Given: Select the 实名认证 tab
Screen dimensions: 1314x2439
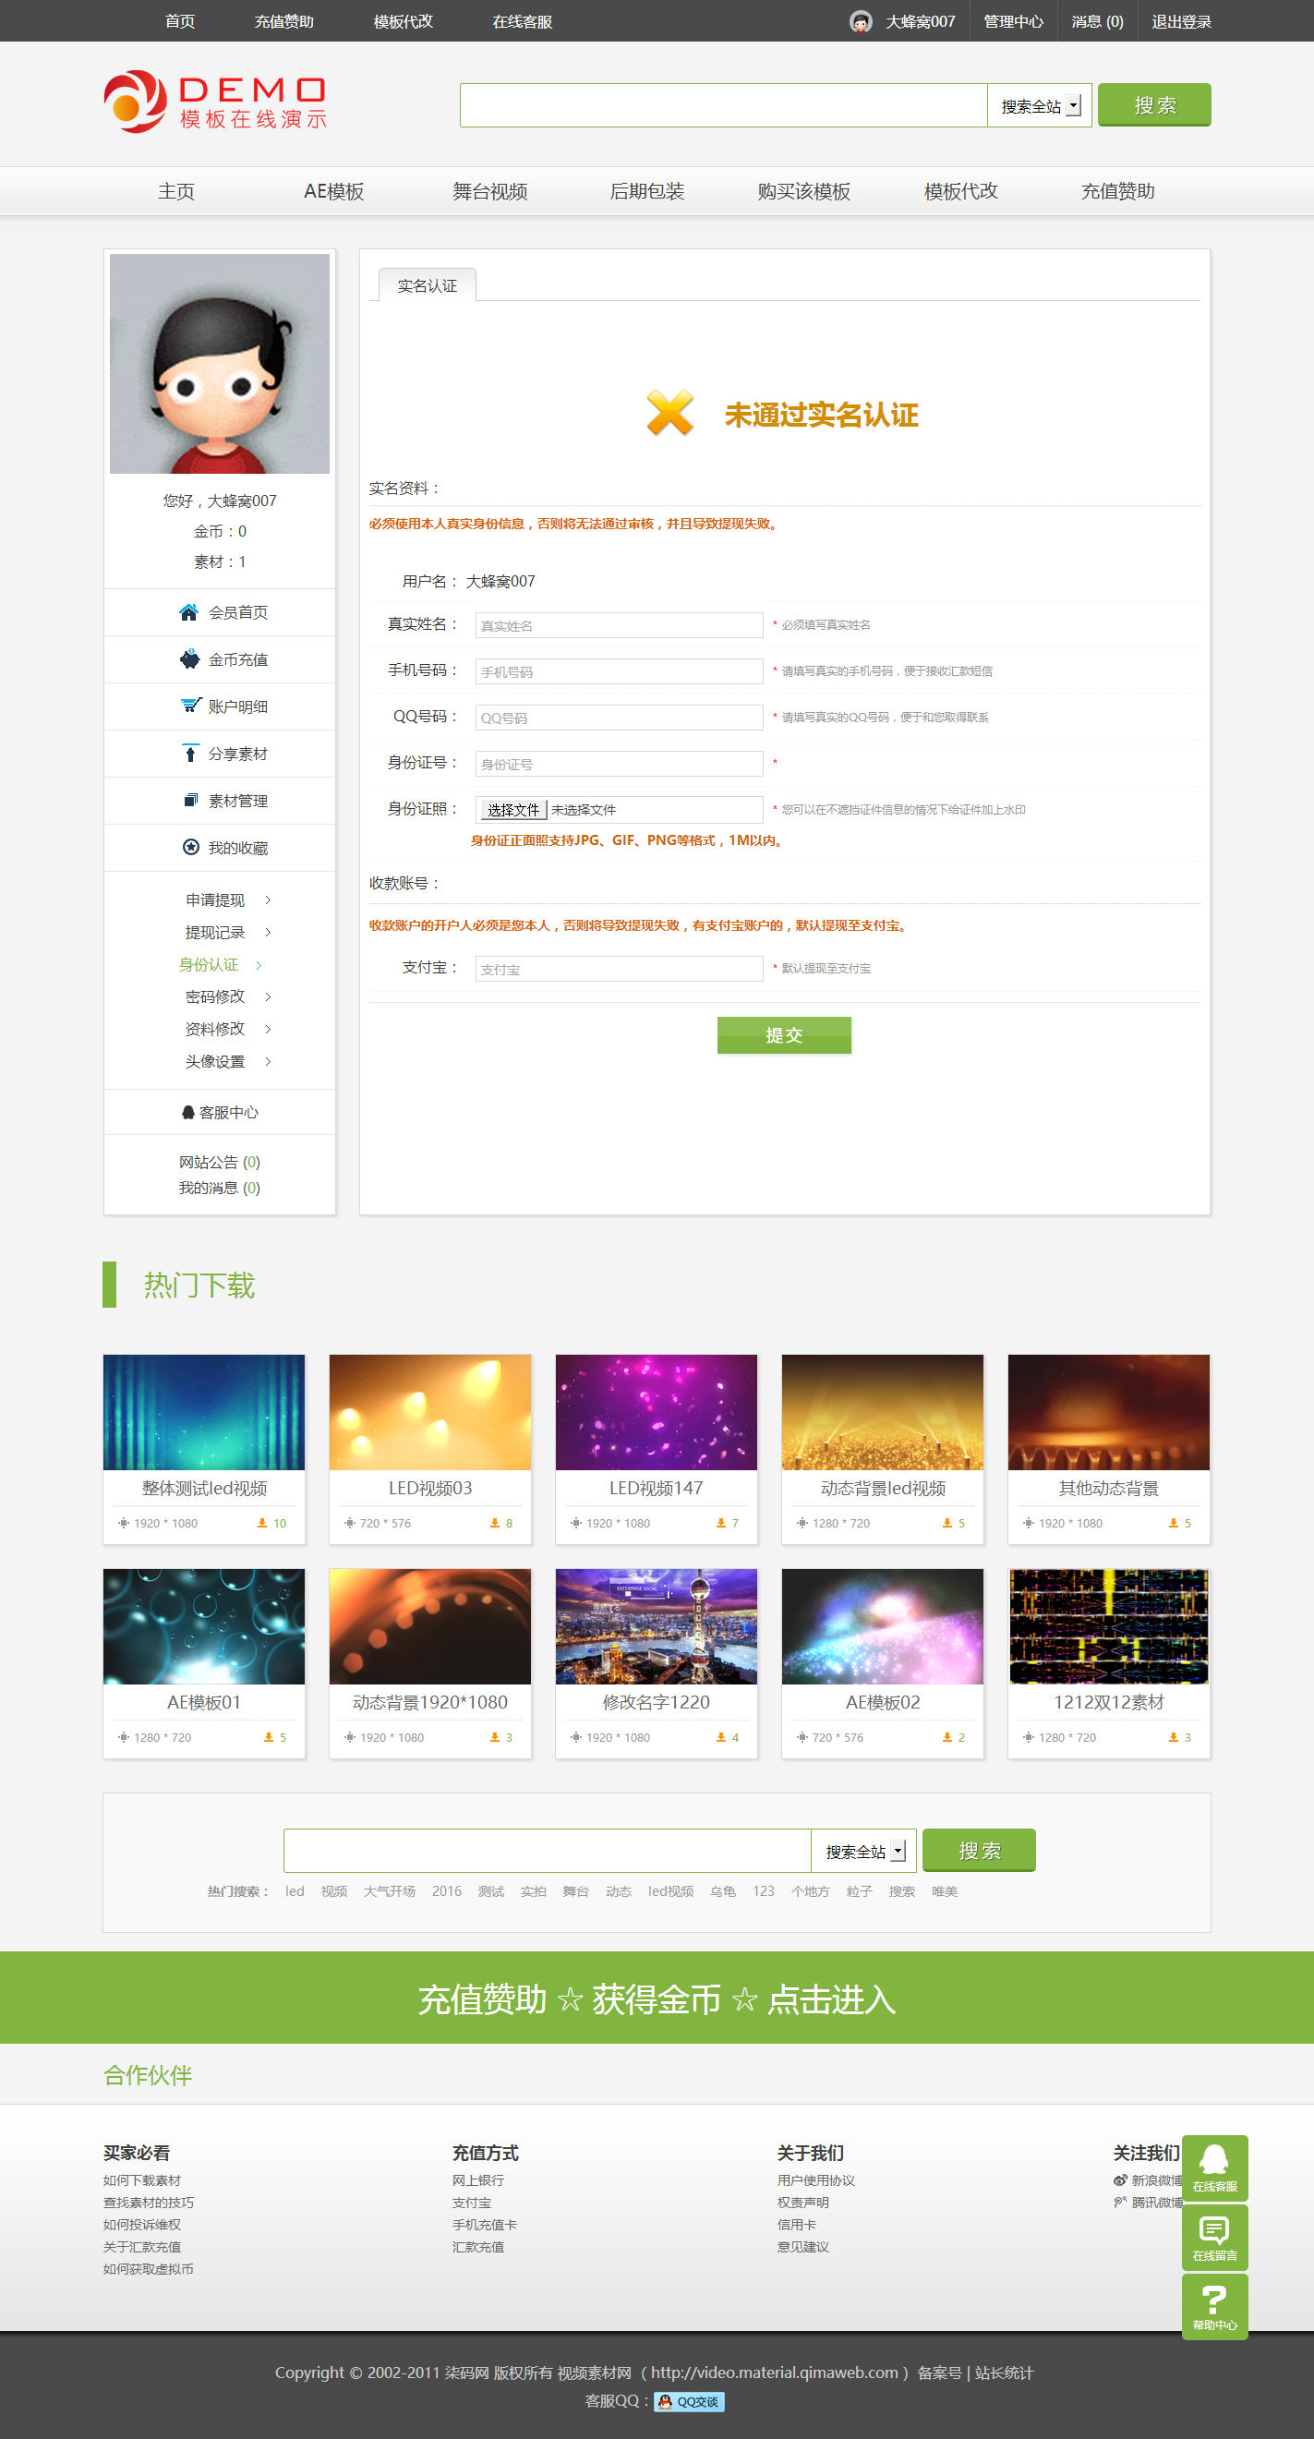Looking at the screenshot, I should coord(427,286).
